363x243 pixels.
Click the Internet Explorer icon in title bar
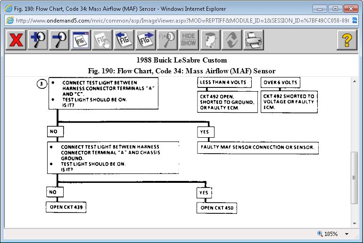tap(8, 9)
